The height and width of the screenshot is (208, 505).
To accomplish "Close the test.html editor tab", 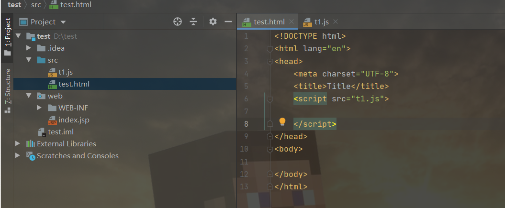I will tap(292, 22).
